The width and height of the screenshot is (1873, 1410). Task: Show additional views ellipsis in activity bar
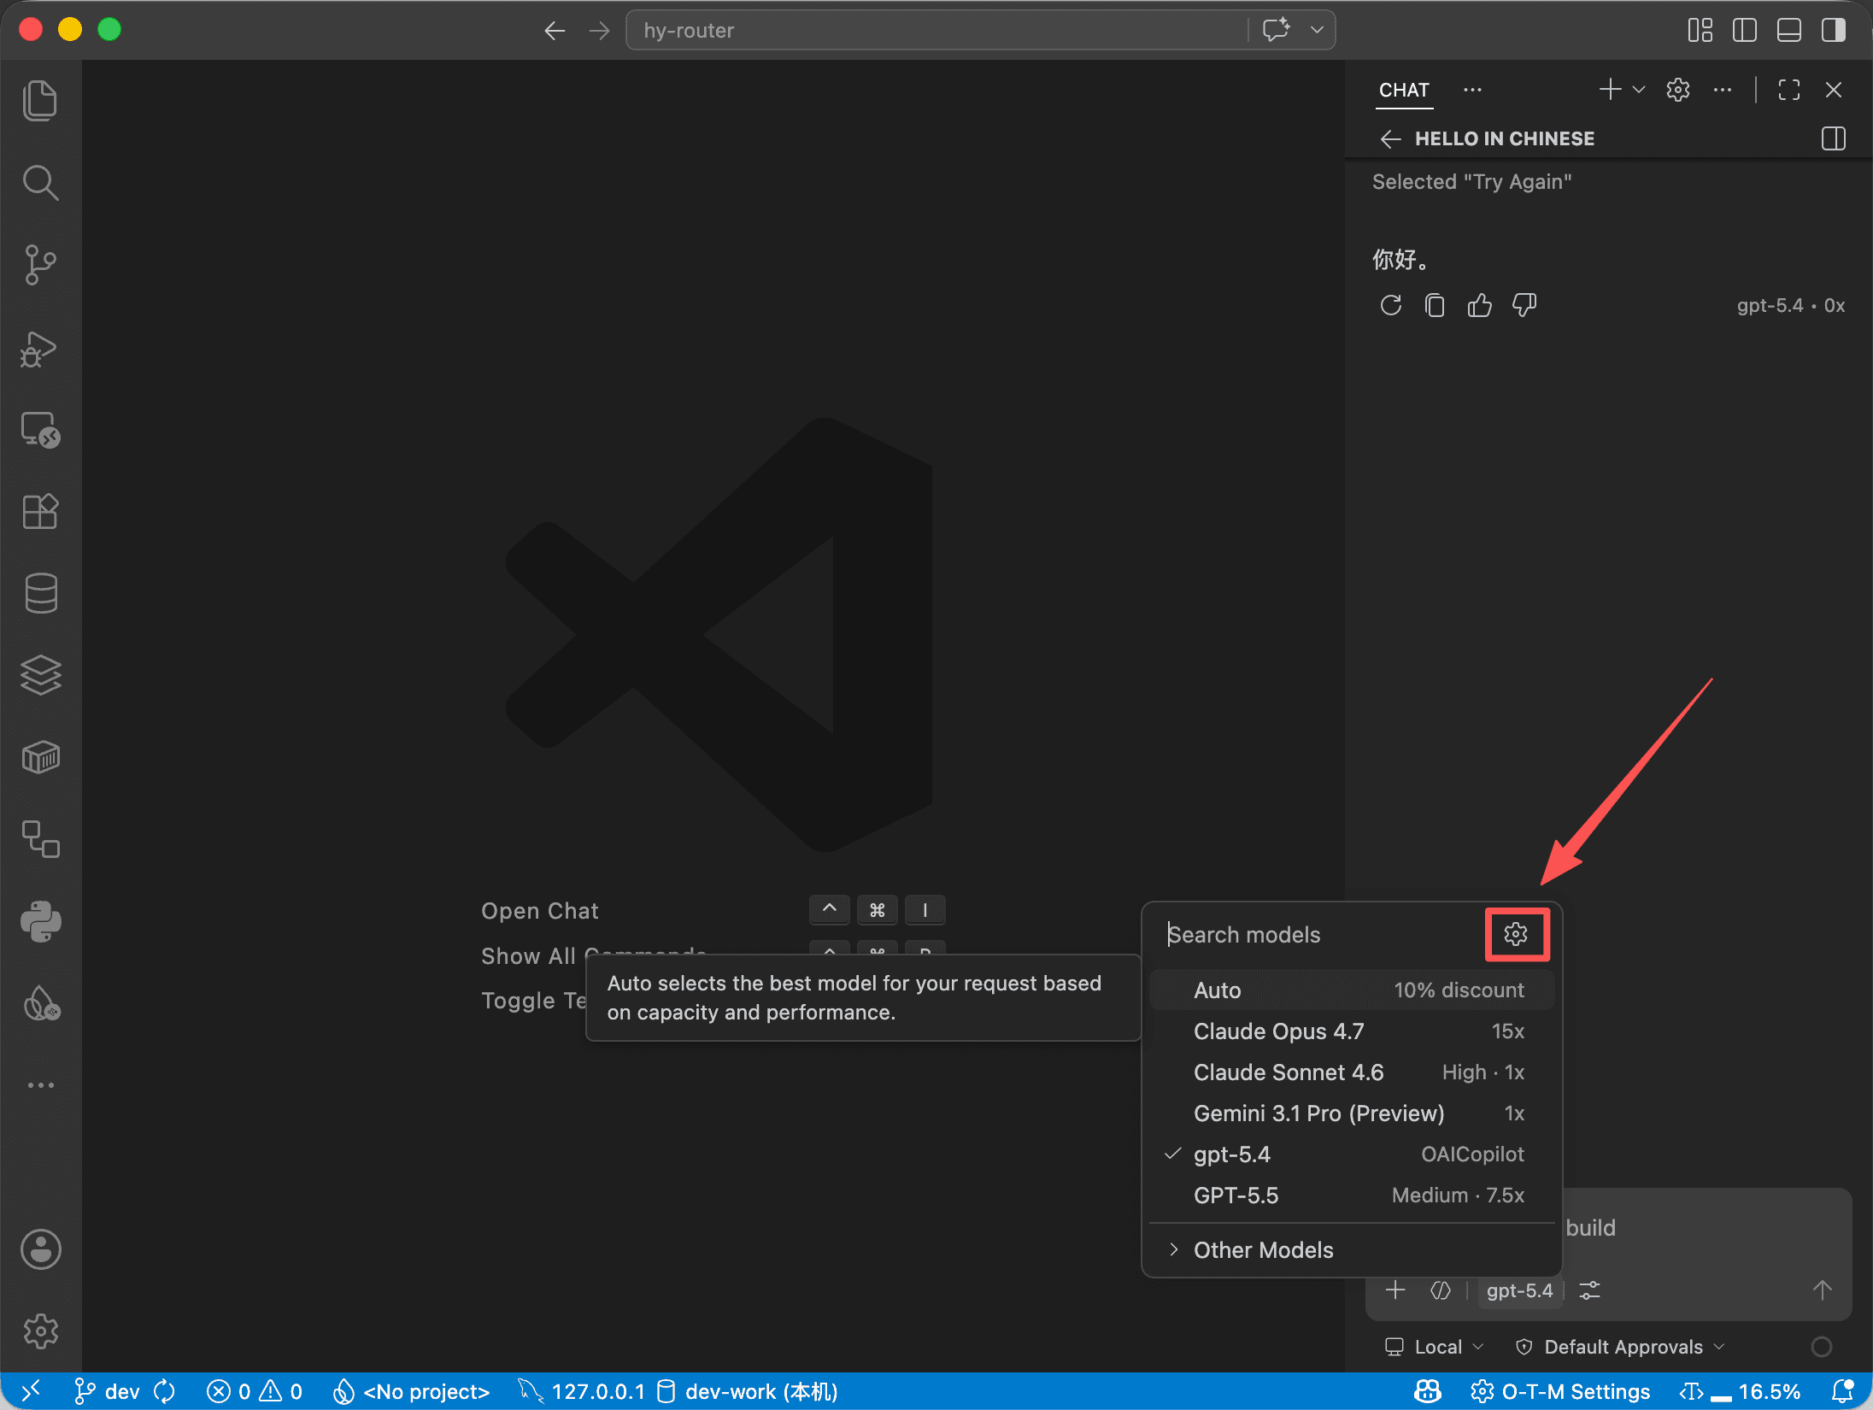pyautogui.click(x=40, y=1085)
